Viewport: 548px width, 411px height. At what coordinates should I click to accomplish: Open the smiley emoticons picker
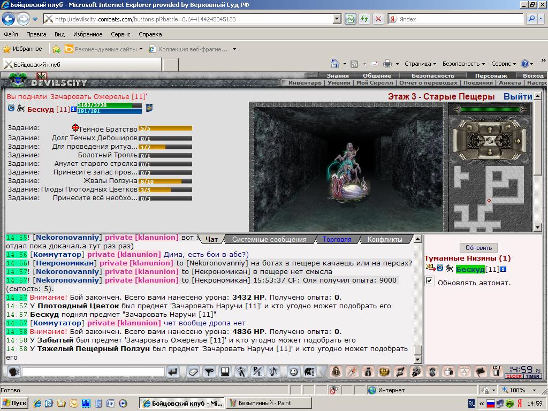(x=294, y=372)
